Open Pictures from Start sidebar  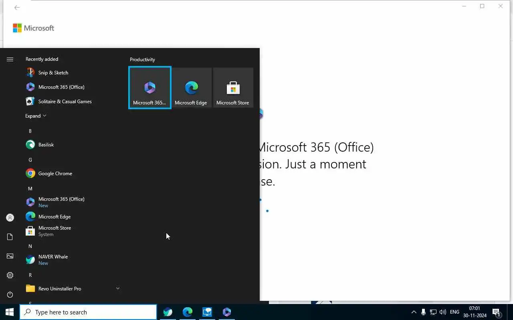tap(10, 256)
